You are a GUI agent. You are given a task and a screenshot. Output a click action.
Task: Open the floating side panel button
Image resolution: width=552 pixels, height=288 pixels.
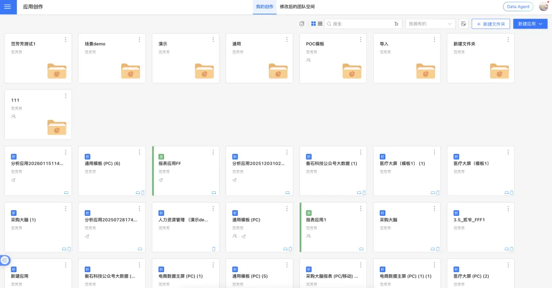coord(5,260)
